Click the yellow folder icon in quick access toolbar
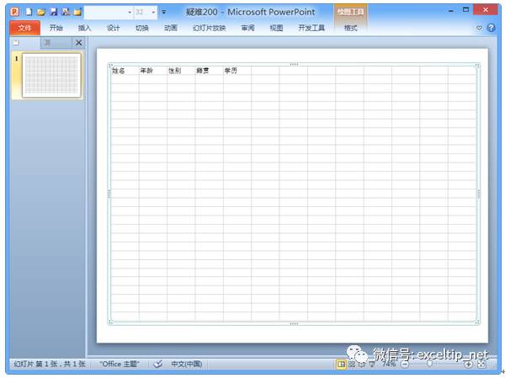505x378 pixels. coord(77,13)
